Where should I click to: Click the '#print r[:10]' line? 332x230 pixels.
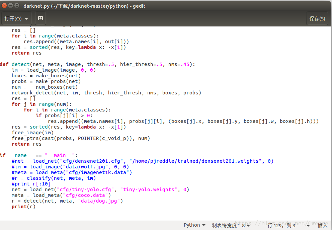(31, 184)
